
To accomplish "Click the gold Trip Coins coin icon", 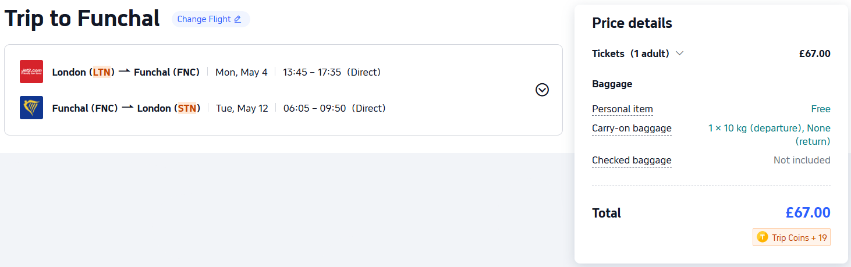I will (763, 237).
